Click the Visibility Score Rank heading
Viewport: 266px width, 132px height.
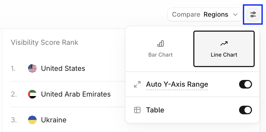click(x=44, y=42)
